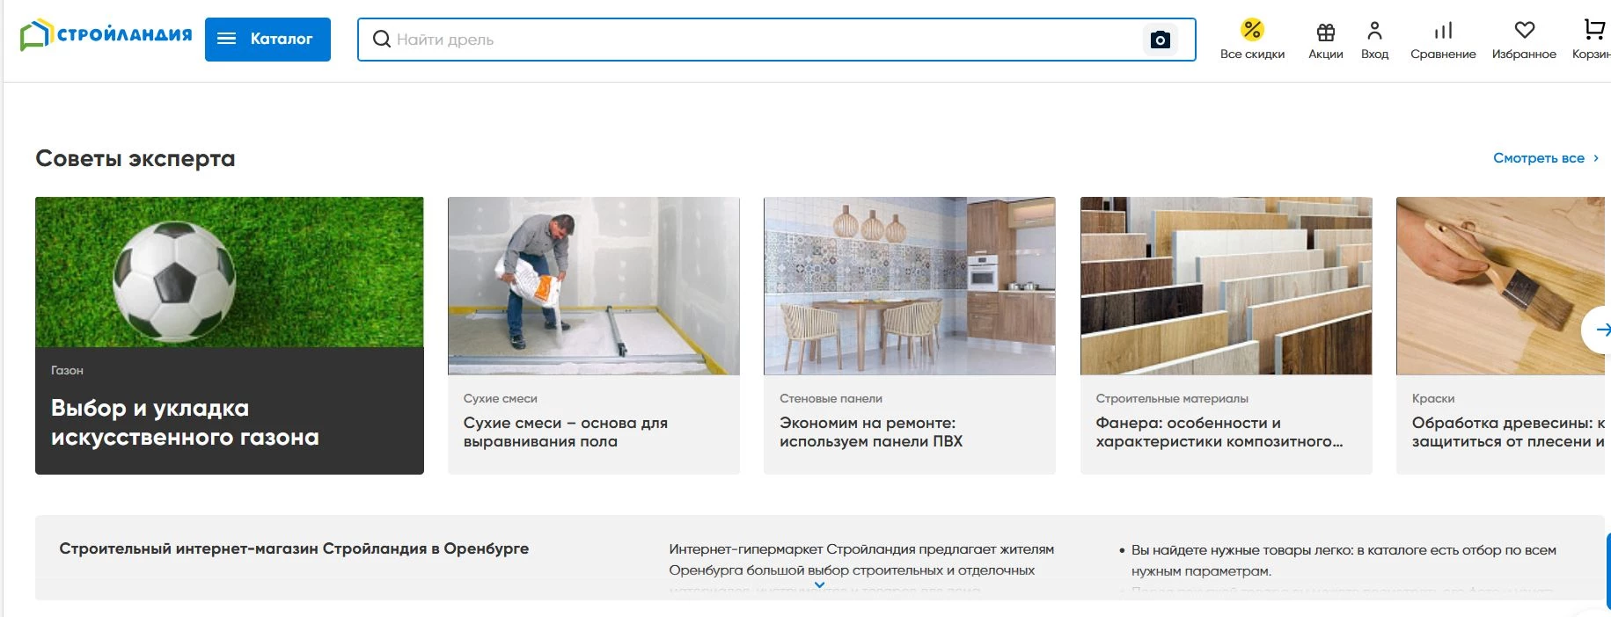Click the Советы эксперта heading

pos(135,159)
